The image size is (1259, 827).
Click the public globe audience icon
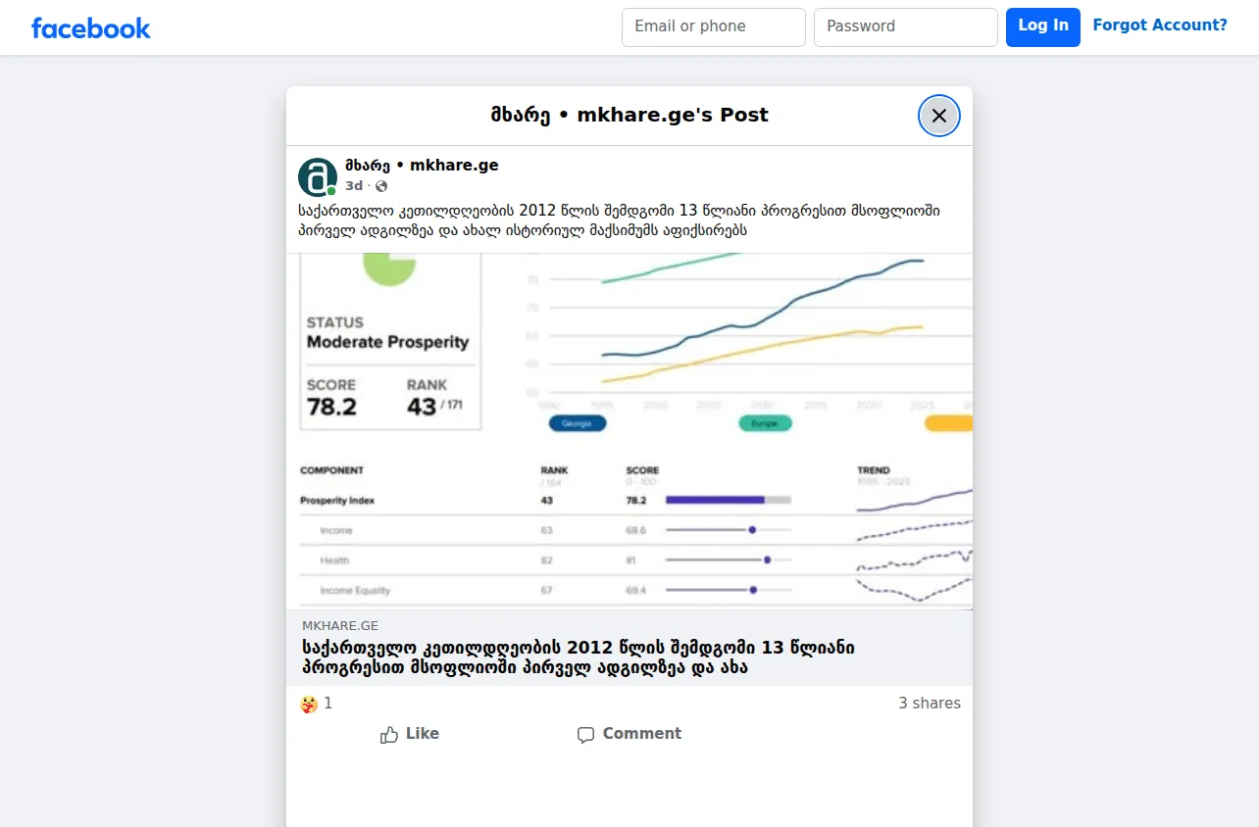point(381,186)
